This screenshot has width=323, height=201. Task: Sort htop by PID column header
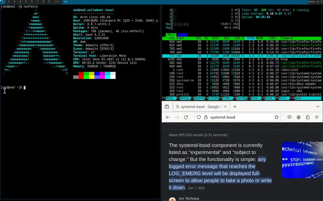click(x=172, y=38)
